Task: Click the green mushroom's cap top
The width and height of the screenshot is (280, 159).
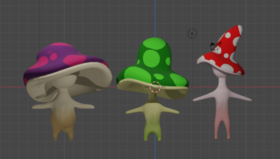Action: (x=155, y=44)
